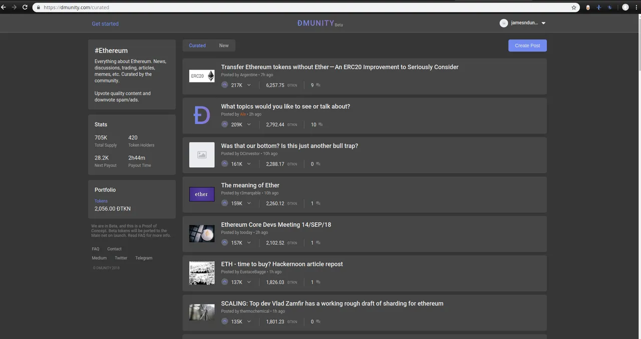Bookmark this page with the star icon
The height and width of the screenshot is (339, 641).
[x=574, y=7]
